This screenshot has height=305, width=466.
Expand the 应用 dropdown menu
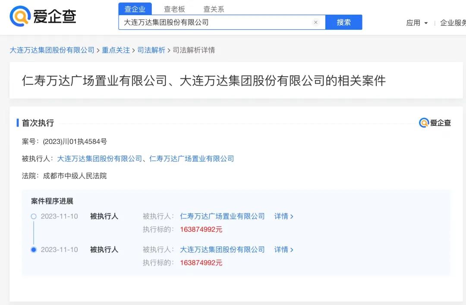[417, 23]
